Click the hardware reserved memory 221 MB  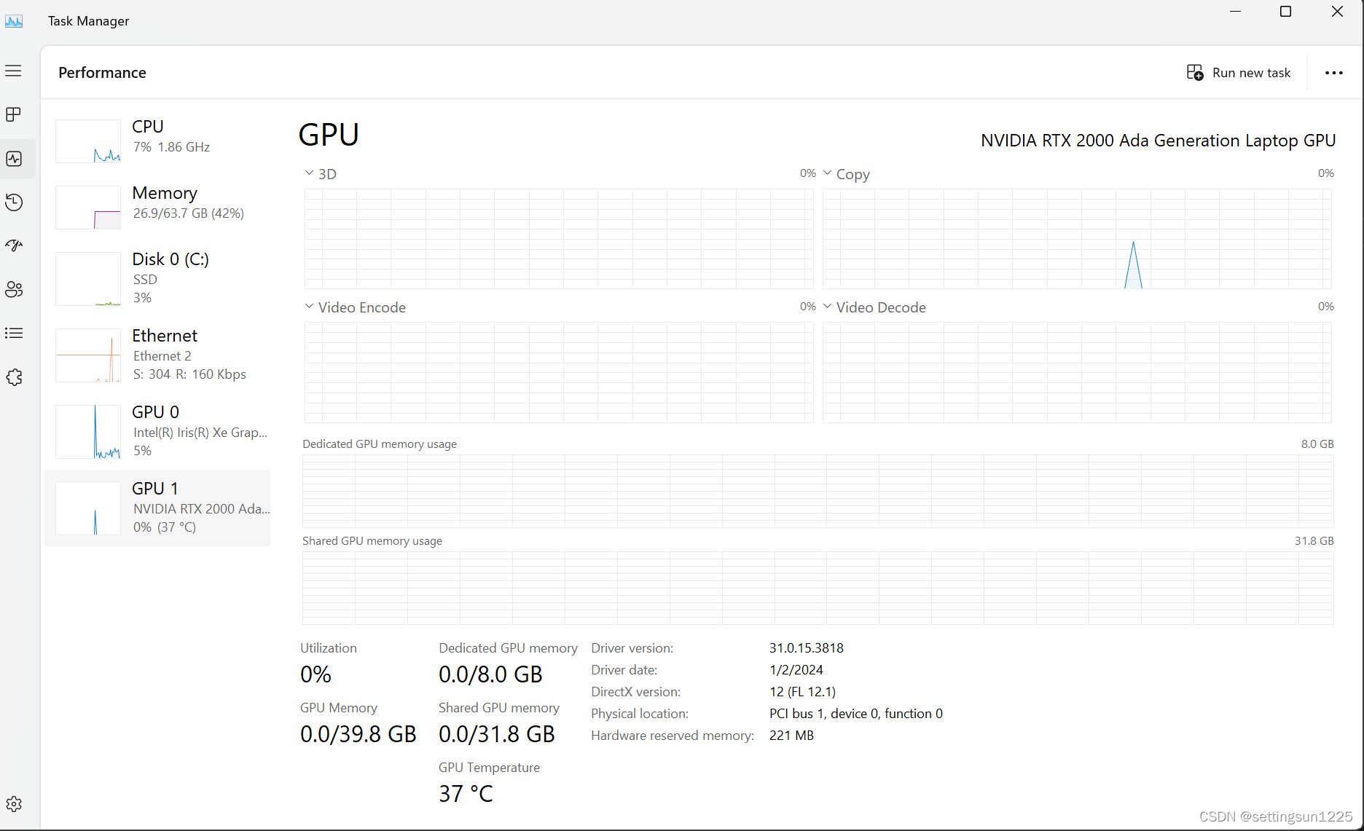(x=791, y=736)
